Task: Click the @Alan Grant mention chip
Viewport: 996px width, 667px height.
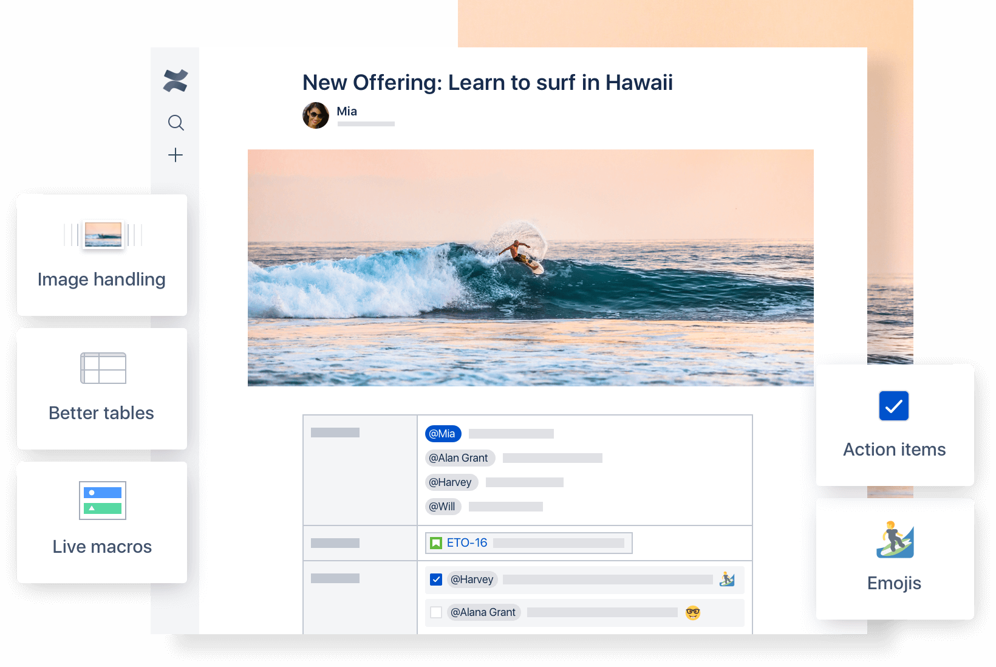Action: point(460,458)
